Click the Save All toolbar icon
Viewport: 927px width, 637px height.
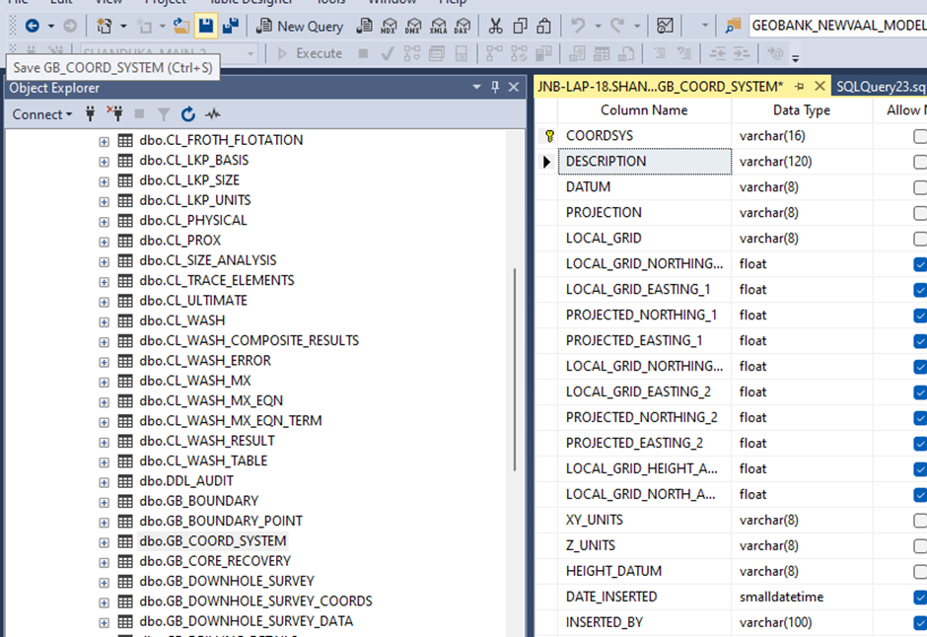(x=230, y=26)
